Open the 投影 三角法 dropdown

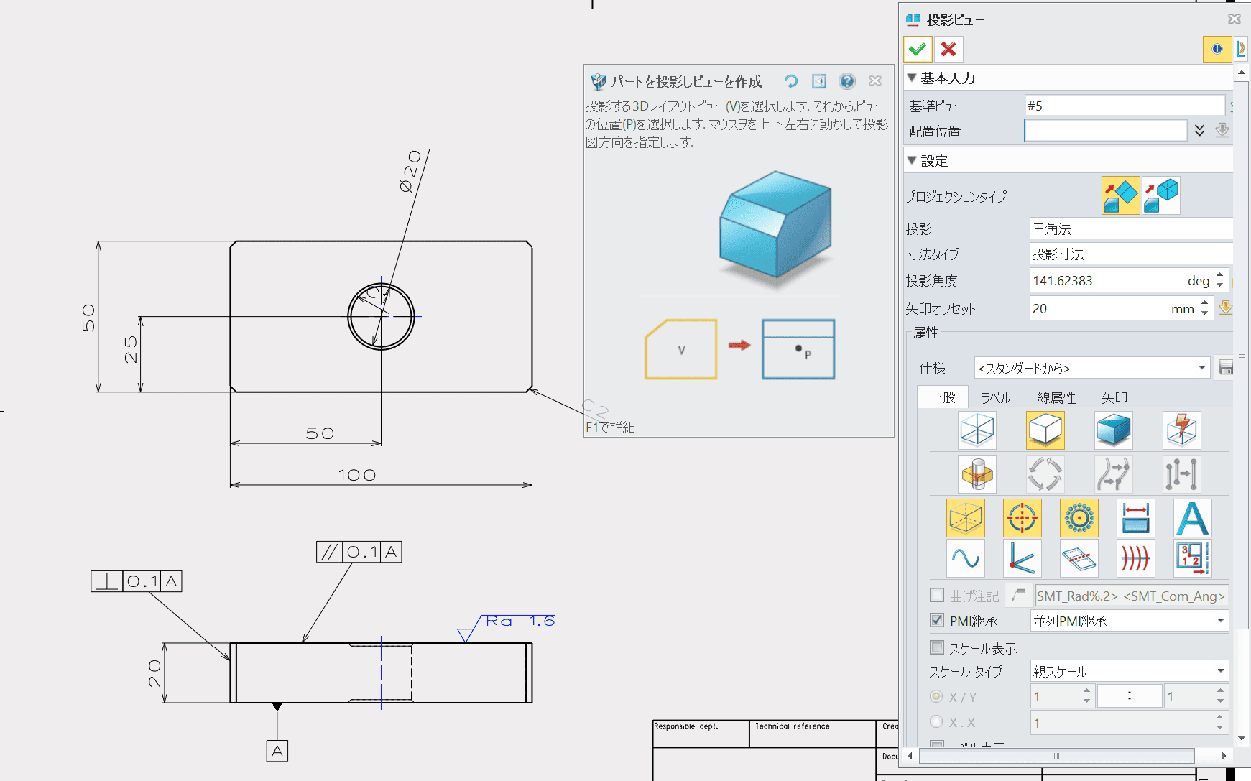[x=1131, y=228]
